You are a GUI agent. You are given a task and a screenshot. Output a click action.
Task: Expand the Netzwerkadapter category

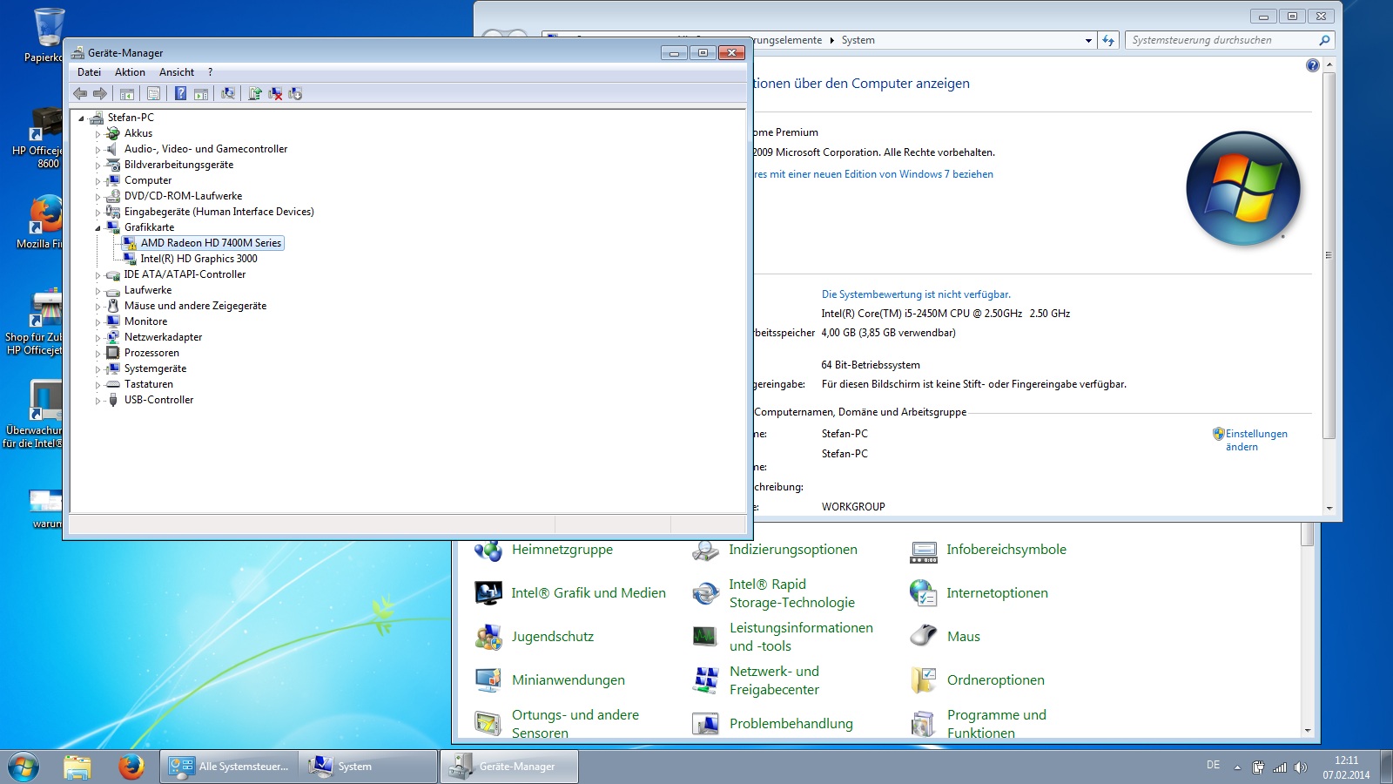coord(98,338)
